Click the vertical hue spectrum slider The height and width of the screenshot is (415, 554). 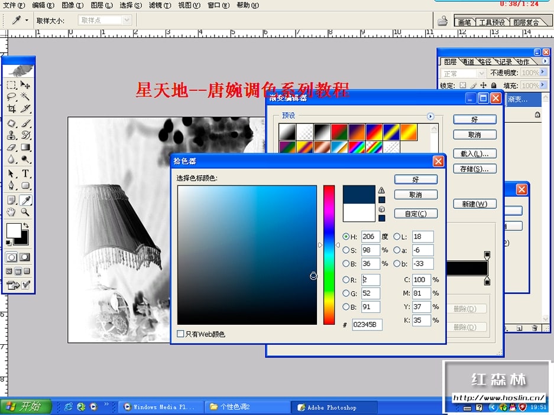coord(329,255)
